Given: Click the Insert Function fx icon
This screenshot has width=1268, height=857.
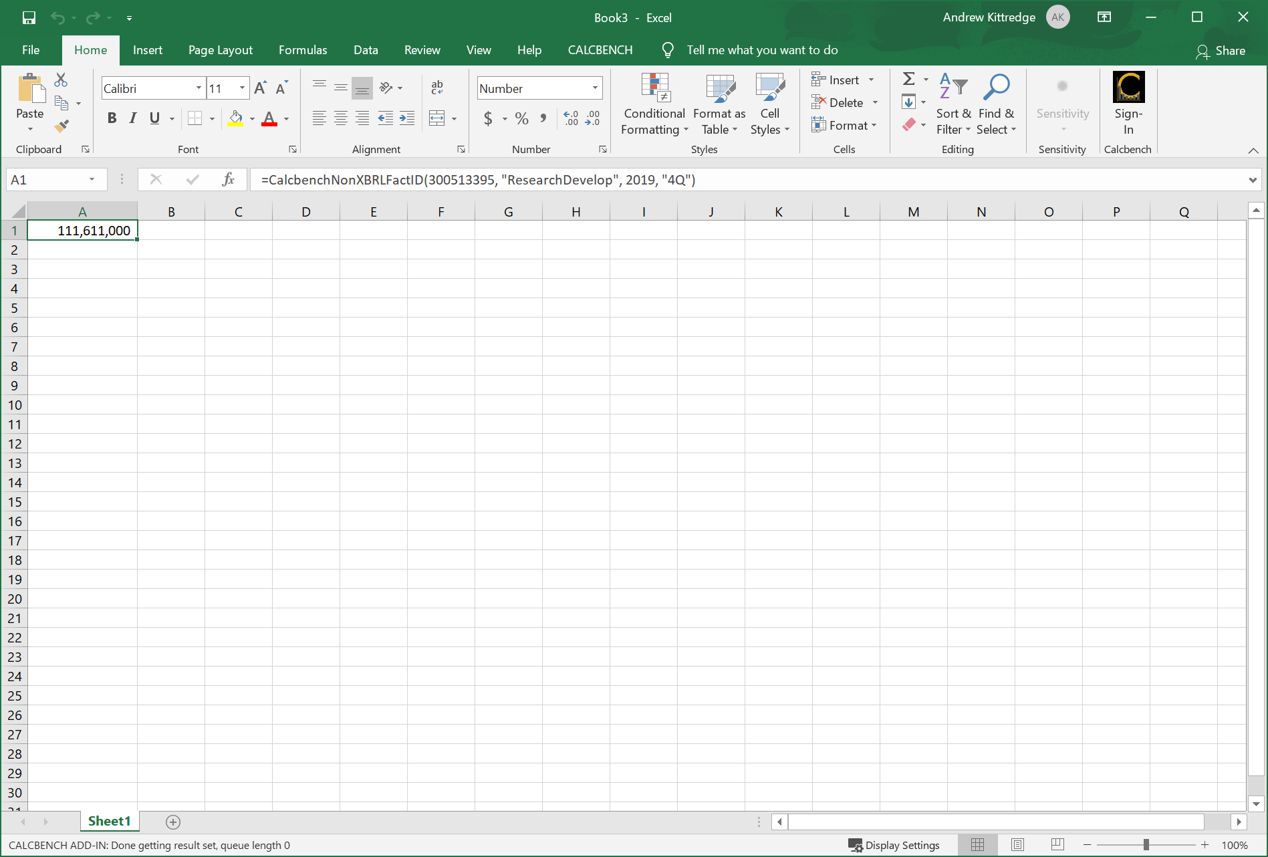Looking at the screenshot, I should 228,179.
